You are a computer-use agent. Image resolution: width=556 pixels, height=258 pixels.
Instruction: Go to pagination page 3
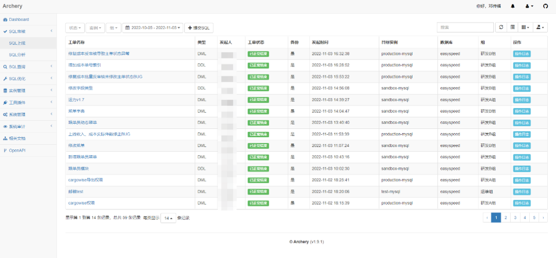pyautogui.click(x=515, y=217)
